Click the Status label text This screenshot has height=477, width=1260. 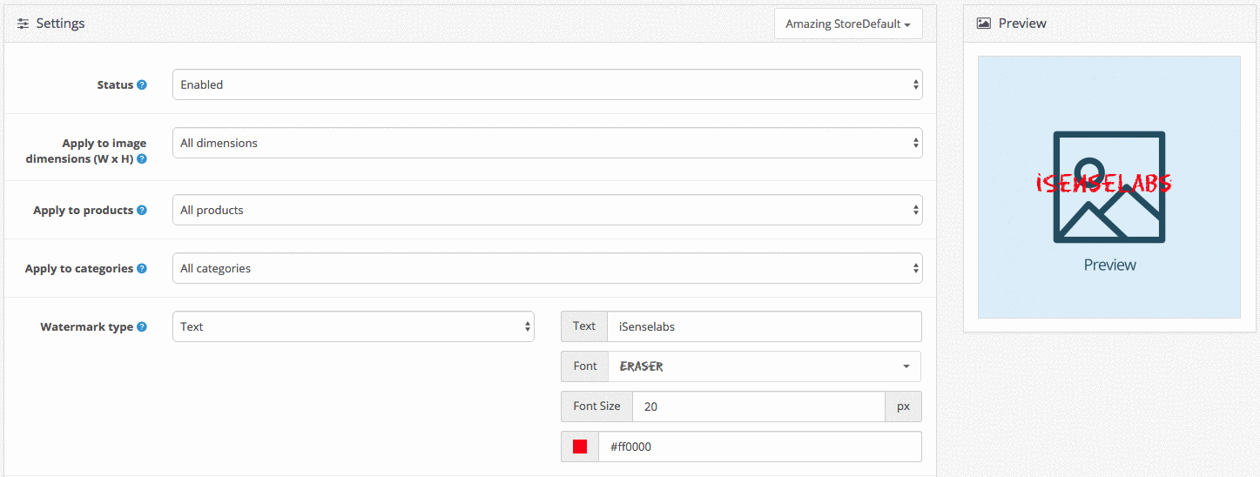pos(115,85)
